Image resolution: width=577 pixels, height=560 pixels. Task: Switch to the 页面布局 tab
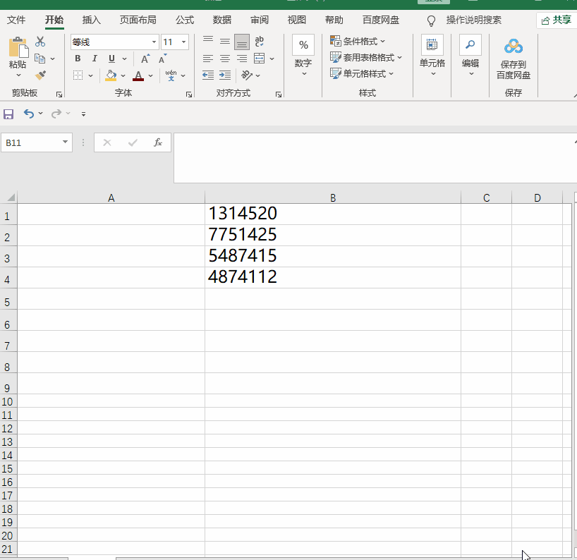(x=138, y=20)
